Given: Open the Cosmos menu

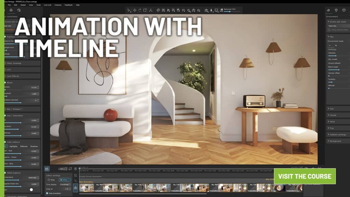Looking at the screenshot, I should click(58, 5).
